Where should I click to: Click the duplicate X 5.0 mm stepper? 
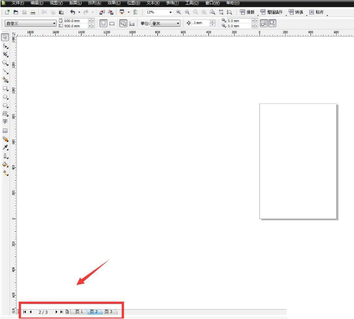tap(255, 21)
